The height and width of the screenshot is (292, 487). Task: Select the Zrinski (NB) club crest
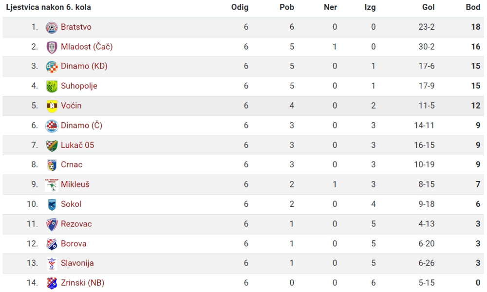[52, 283]
